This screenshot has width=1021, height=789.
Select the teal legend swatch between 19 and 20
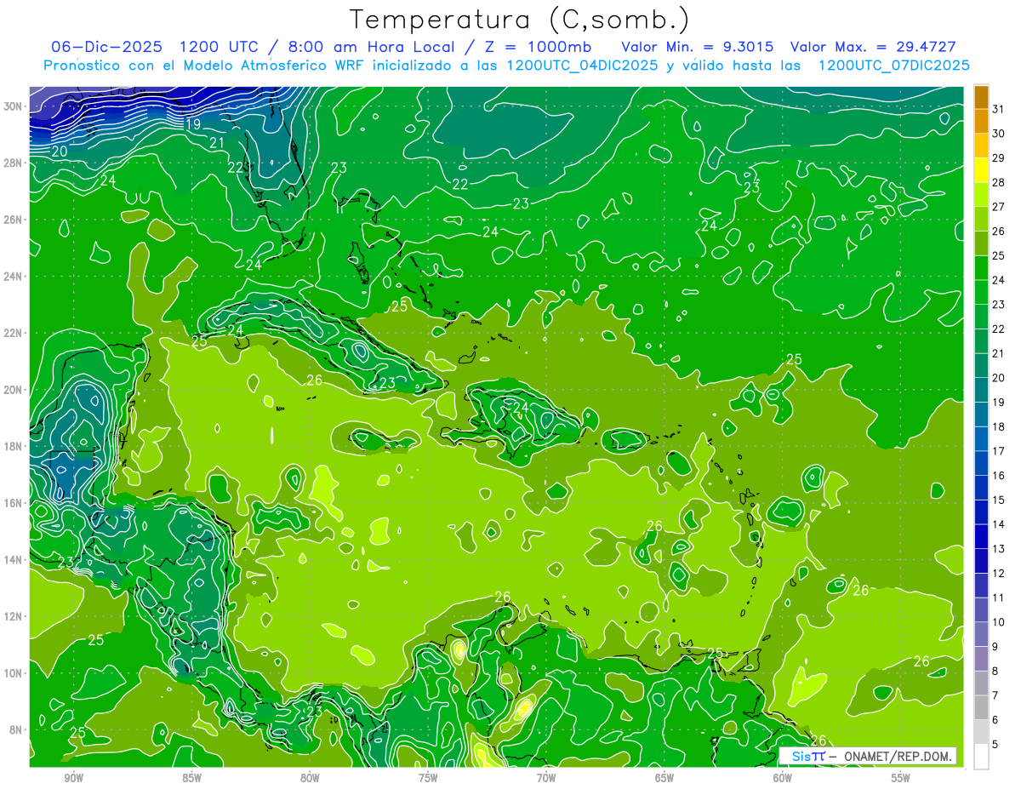click(x=981, y=390)
